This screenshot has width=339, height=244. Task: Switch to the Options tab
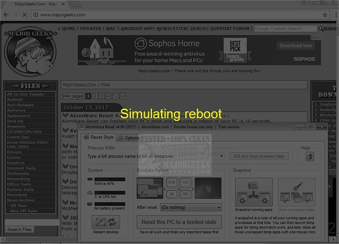point(129,138)
